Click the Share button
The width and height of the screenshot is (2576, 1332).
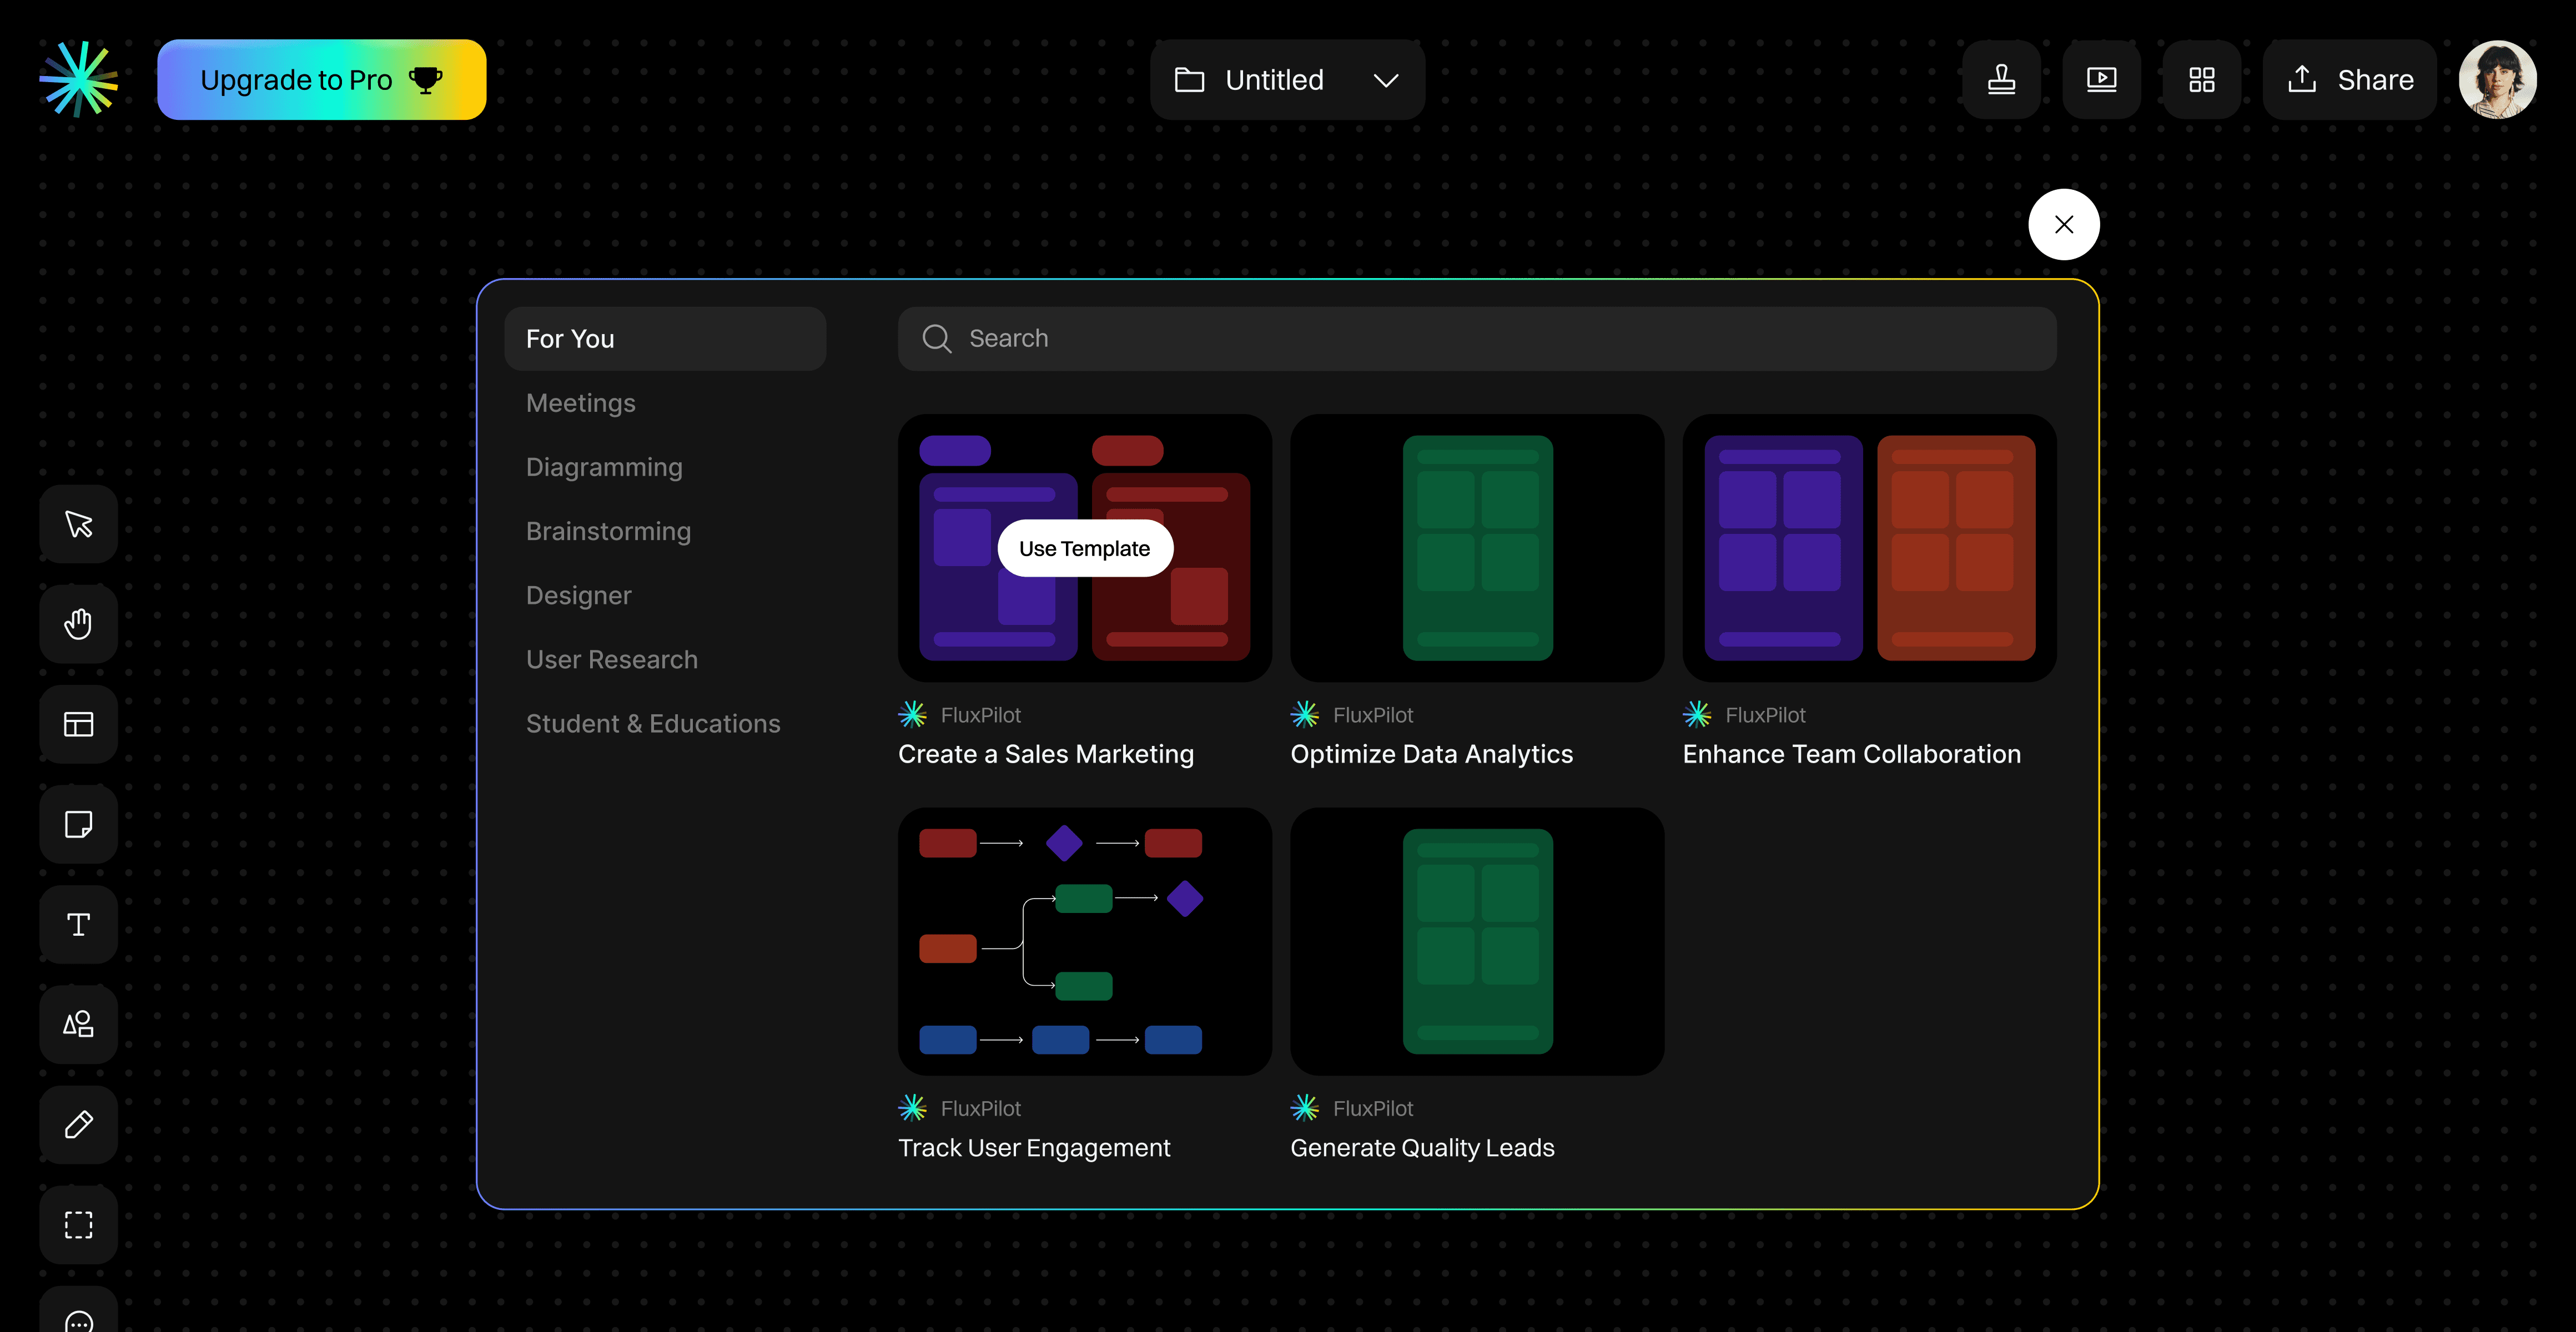(x=2349, y=80)
